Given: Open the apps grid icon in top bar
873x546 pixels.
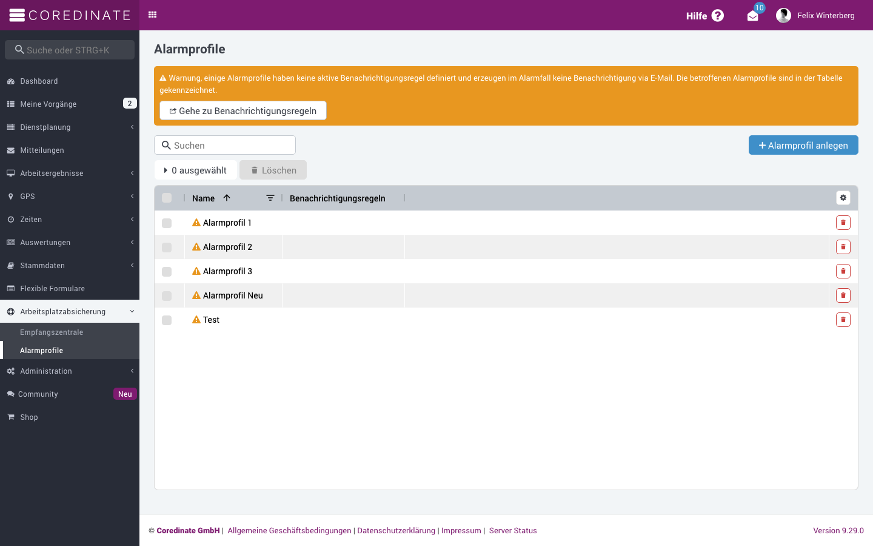Looking at the screenshot, I should (153, 15).
